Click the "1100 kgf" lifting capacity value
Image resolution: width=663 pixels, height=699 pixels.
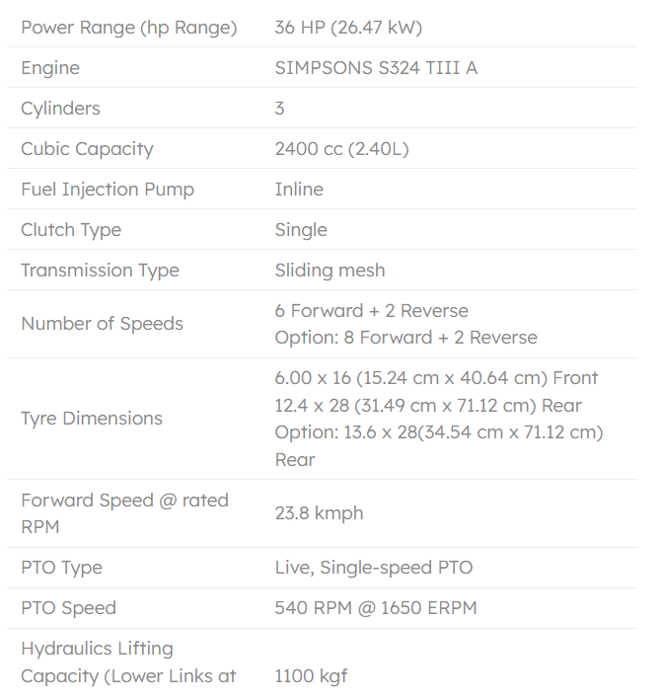coord(311,676)
